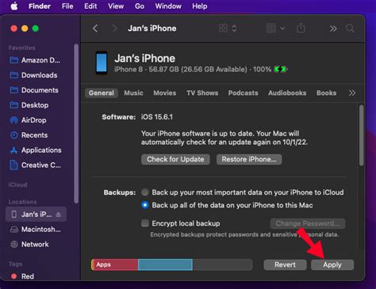Click the iCloud sidebar heading

(x=17, y=184)
